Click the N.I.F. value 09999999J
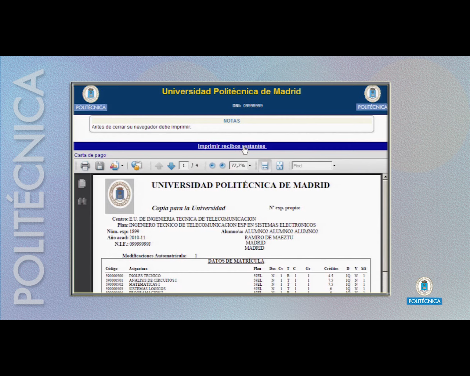 [x=140, y=244]
